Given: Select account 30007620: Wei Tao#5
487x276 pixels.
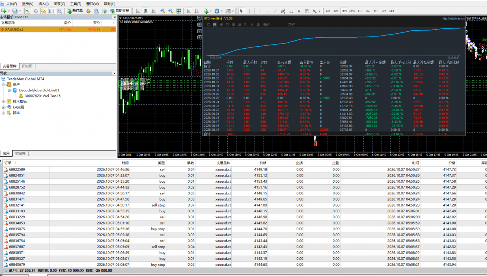Looking at the screenshot, I should pos(40,96).
